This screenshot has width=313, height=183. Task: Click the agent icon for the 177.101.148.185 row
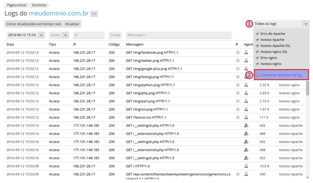pyautogui.click(x=246, y=125)
